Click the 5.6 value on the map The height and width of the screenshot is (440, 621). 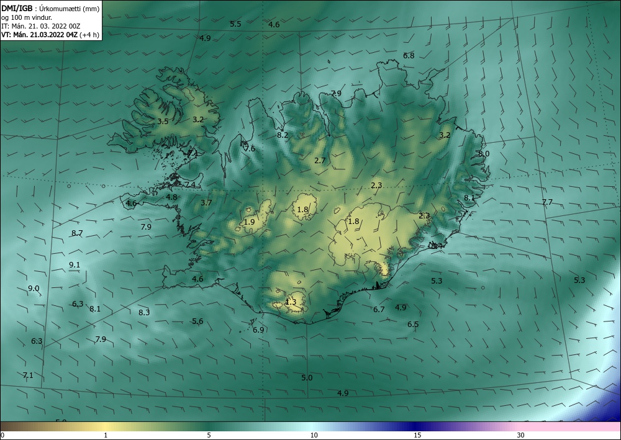(x=197, y=321)
